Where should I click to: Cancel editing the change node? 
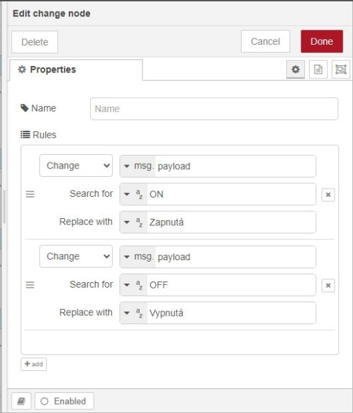pyautogui.click(x=266, y=41)
